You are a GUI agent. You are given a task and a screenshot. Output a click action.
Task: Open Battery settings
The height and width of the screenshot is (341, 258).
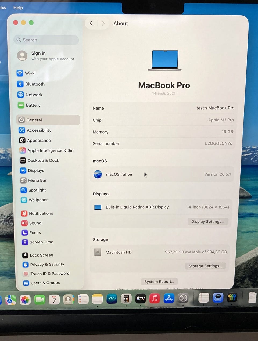[x=29, y=105]
